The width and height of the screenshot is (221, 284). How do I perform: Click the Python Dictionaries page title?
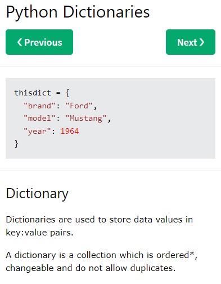pos(78,12)
